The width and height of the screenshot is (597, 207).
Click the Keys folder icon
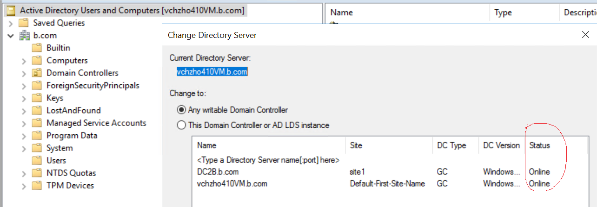point(37,98)
